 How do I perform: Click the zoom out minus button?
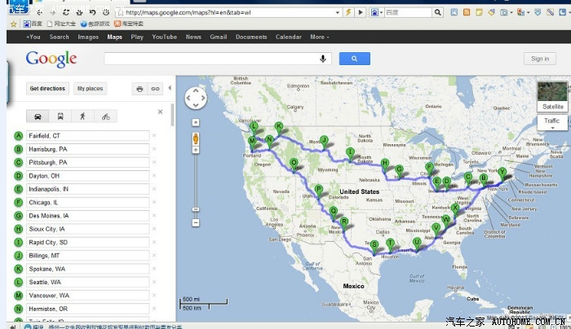[196, 222]
